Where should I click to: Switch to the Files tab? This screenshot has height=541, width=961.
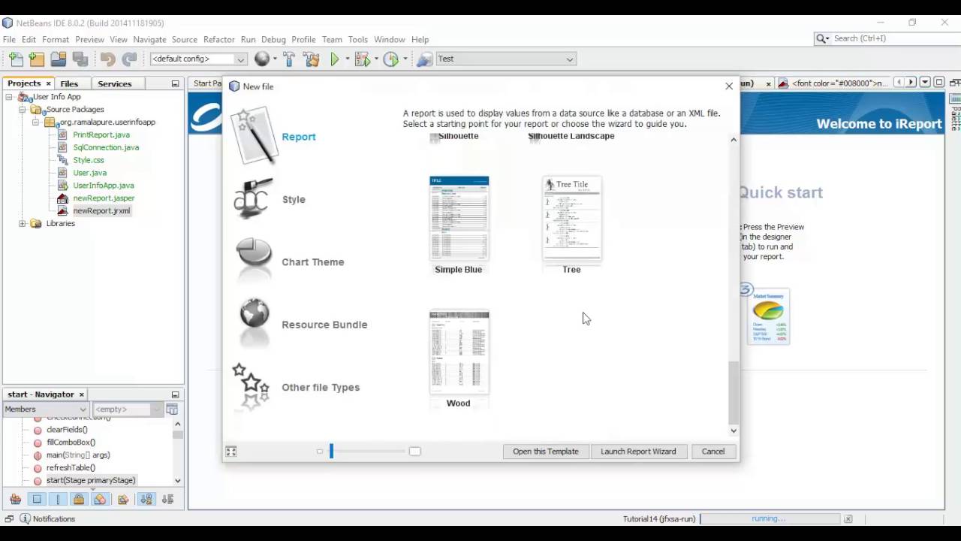point(69,83)
